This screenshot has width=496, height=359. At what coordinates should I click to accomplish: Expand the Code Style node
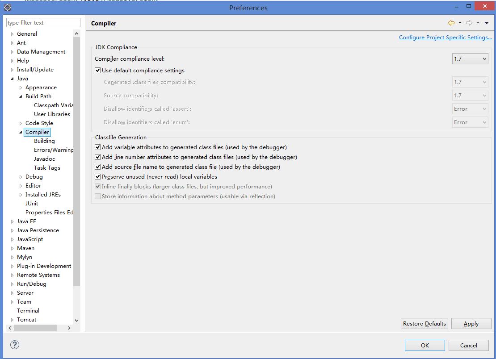tap(21, 123)
